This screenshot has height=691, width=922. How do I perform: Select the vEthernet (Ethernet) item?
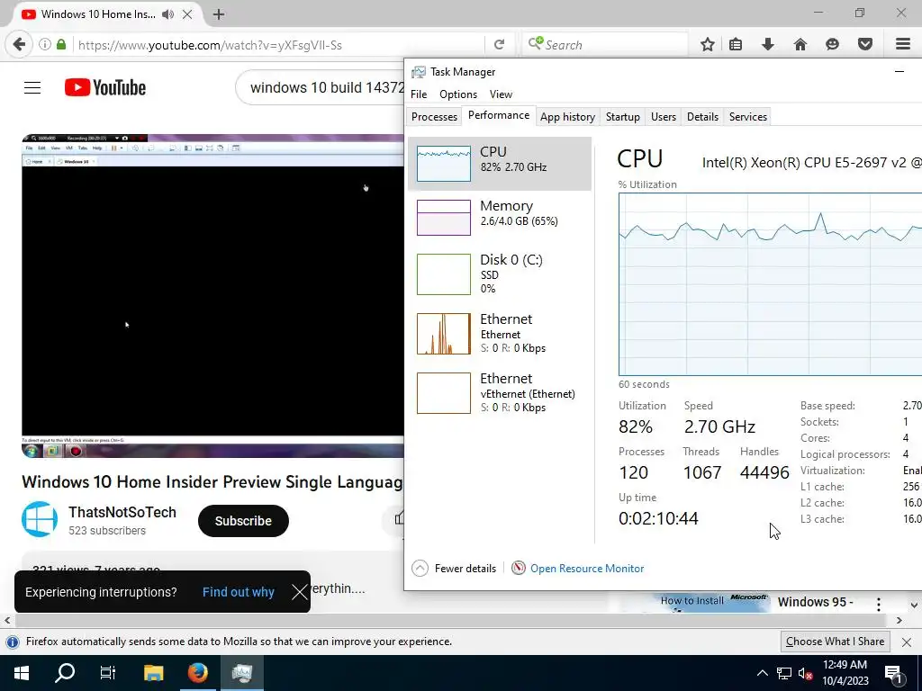499,393
